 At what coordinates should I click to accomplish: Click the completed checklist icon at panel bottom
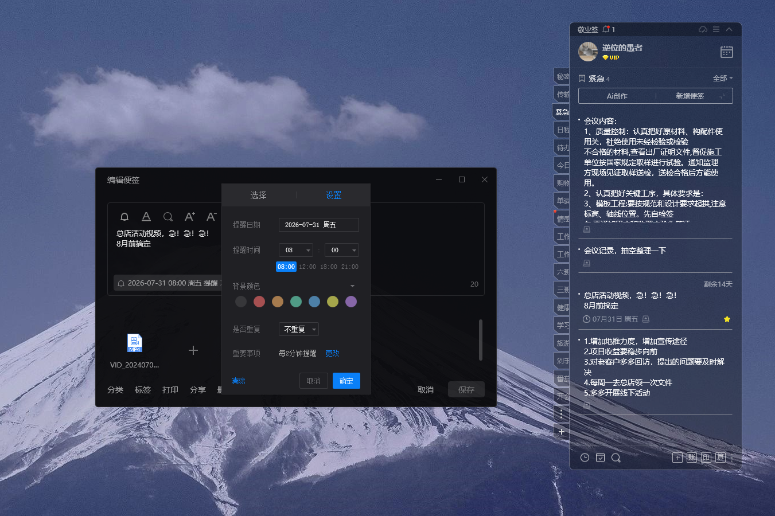pos(600,458)
